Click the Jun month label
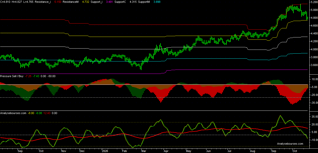 click(x=208, y=151)
